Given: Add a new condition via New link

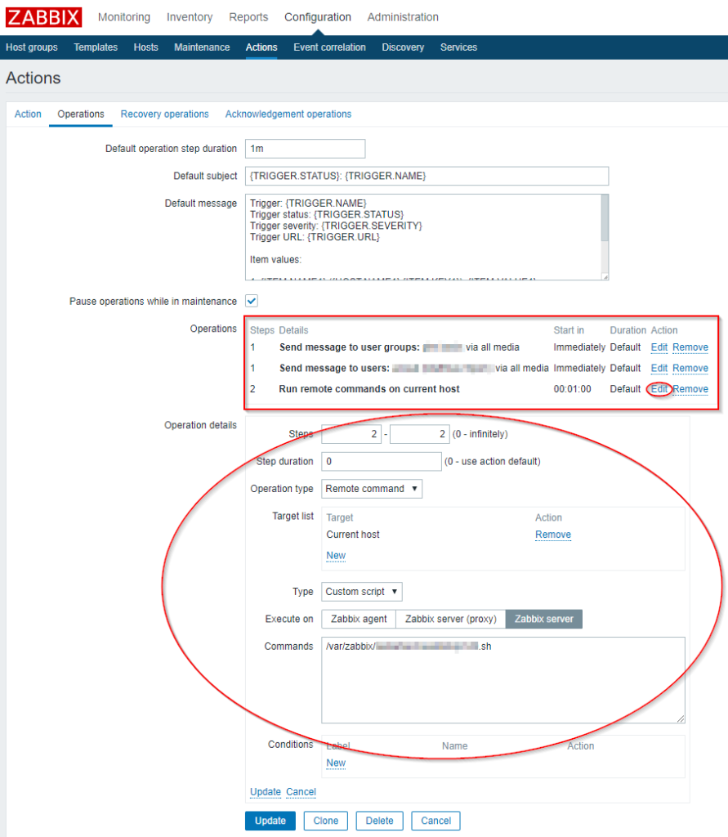Looking at the screenshot, I should tap(335, 763).
